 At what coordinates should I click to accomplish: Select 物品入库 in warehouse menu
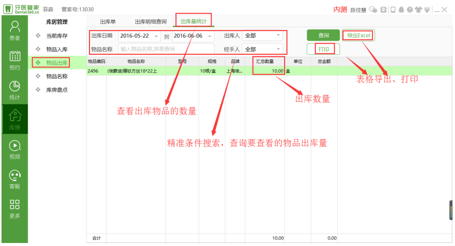point(57,50)
